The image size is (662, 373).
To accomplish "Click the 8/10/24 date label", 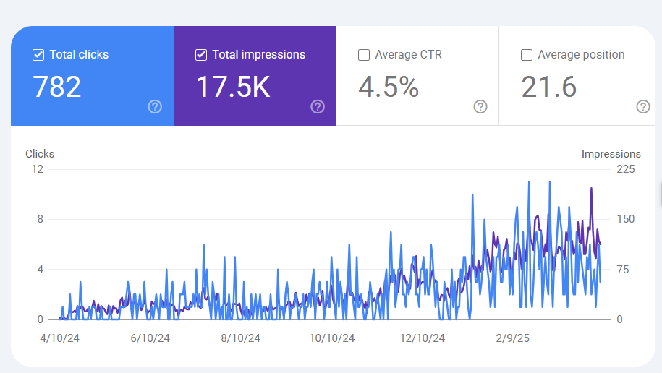I will tap(242, 338).
